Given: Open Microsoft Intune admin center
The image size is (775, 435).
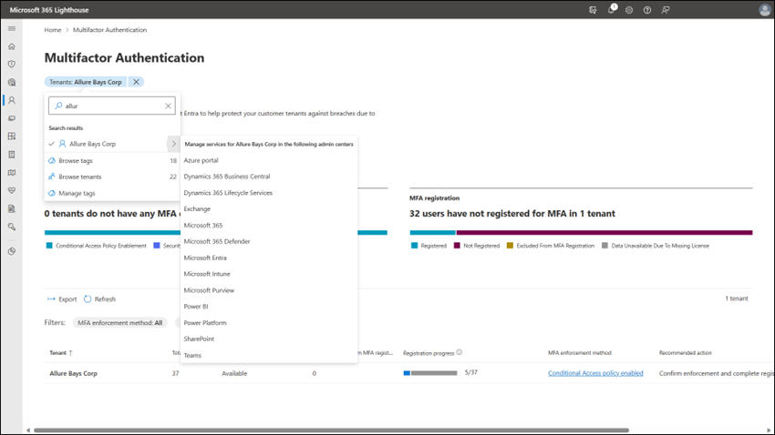Looking at the screenshot, I should [x=207, y=274].
